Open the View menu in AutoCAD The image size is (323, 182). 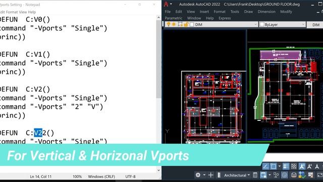tap(191, 12)
